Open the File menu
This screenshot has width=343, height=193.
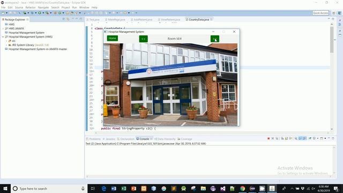[x=3, y=8]
